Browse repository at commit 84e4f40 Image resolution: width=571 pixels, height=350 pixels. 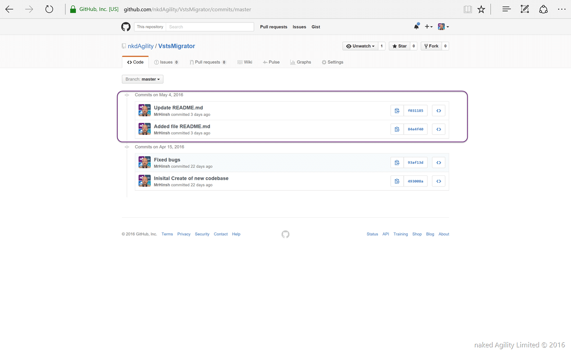click(x=439, y=129)
